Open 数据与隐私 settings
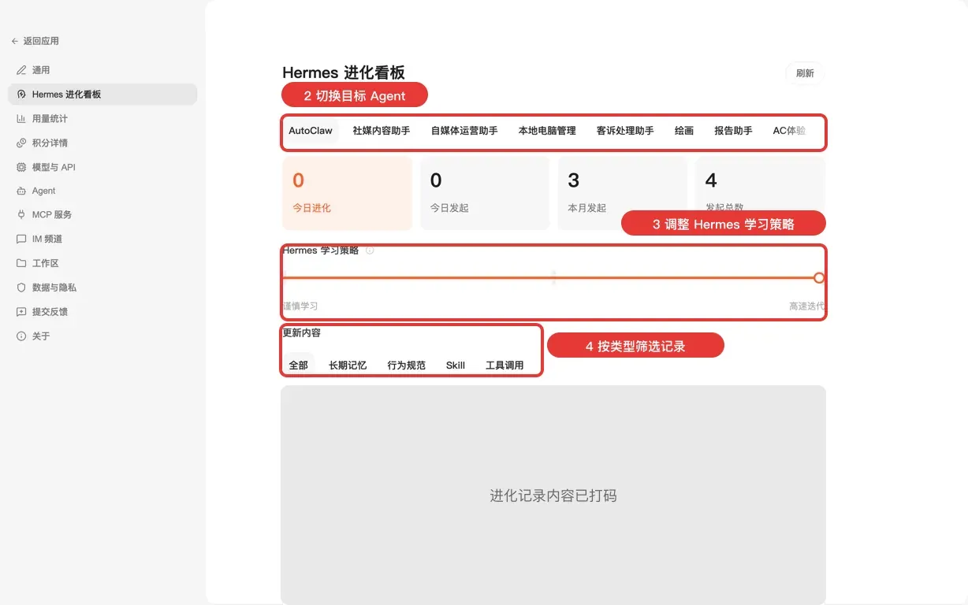This screenshot has height=605, width=968. 102,288
